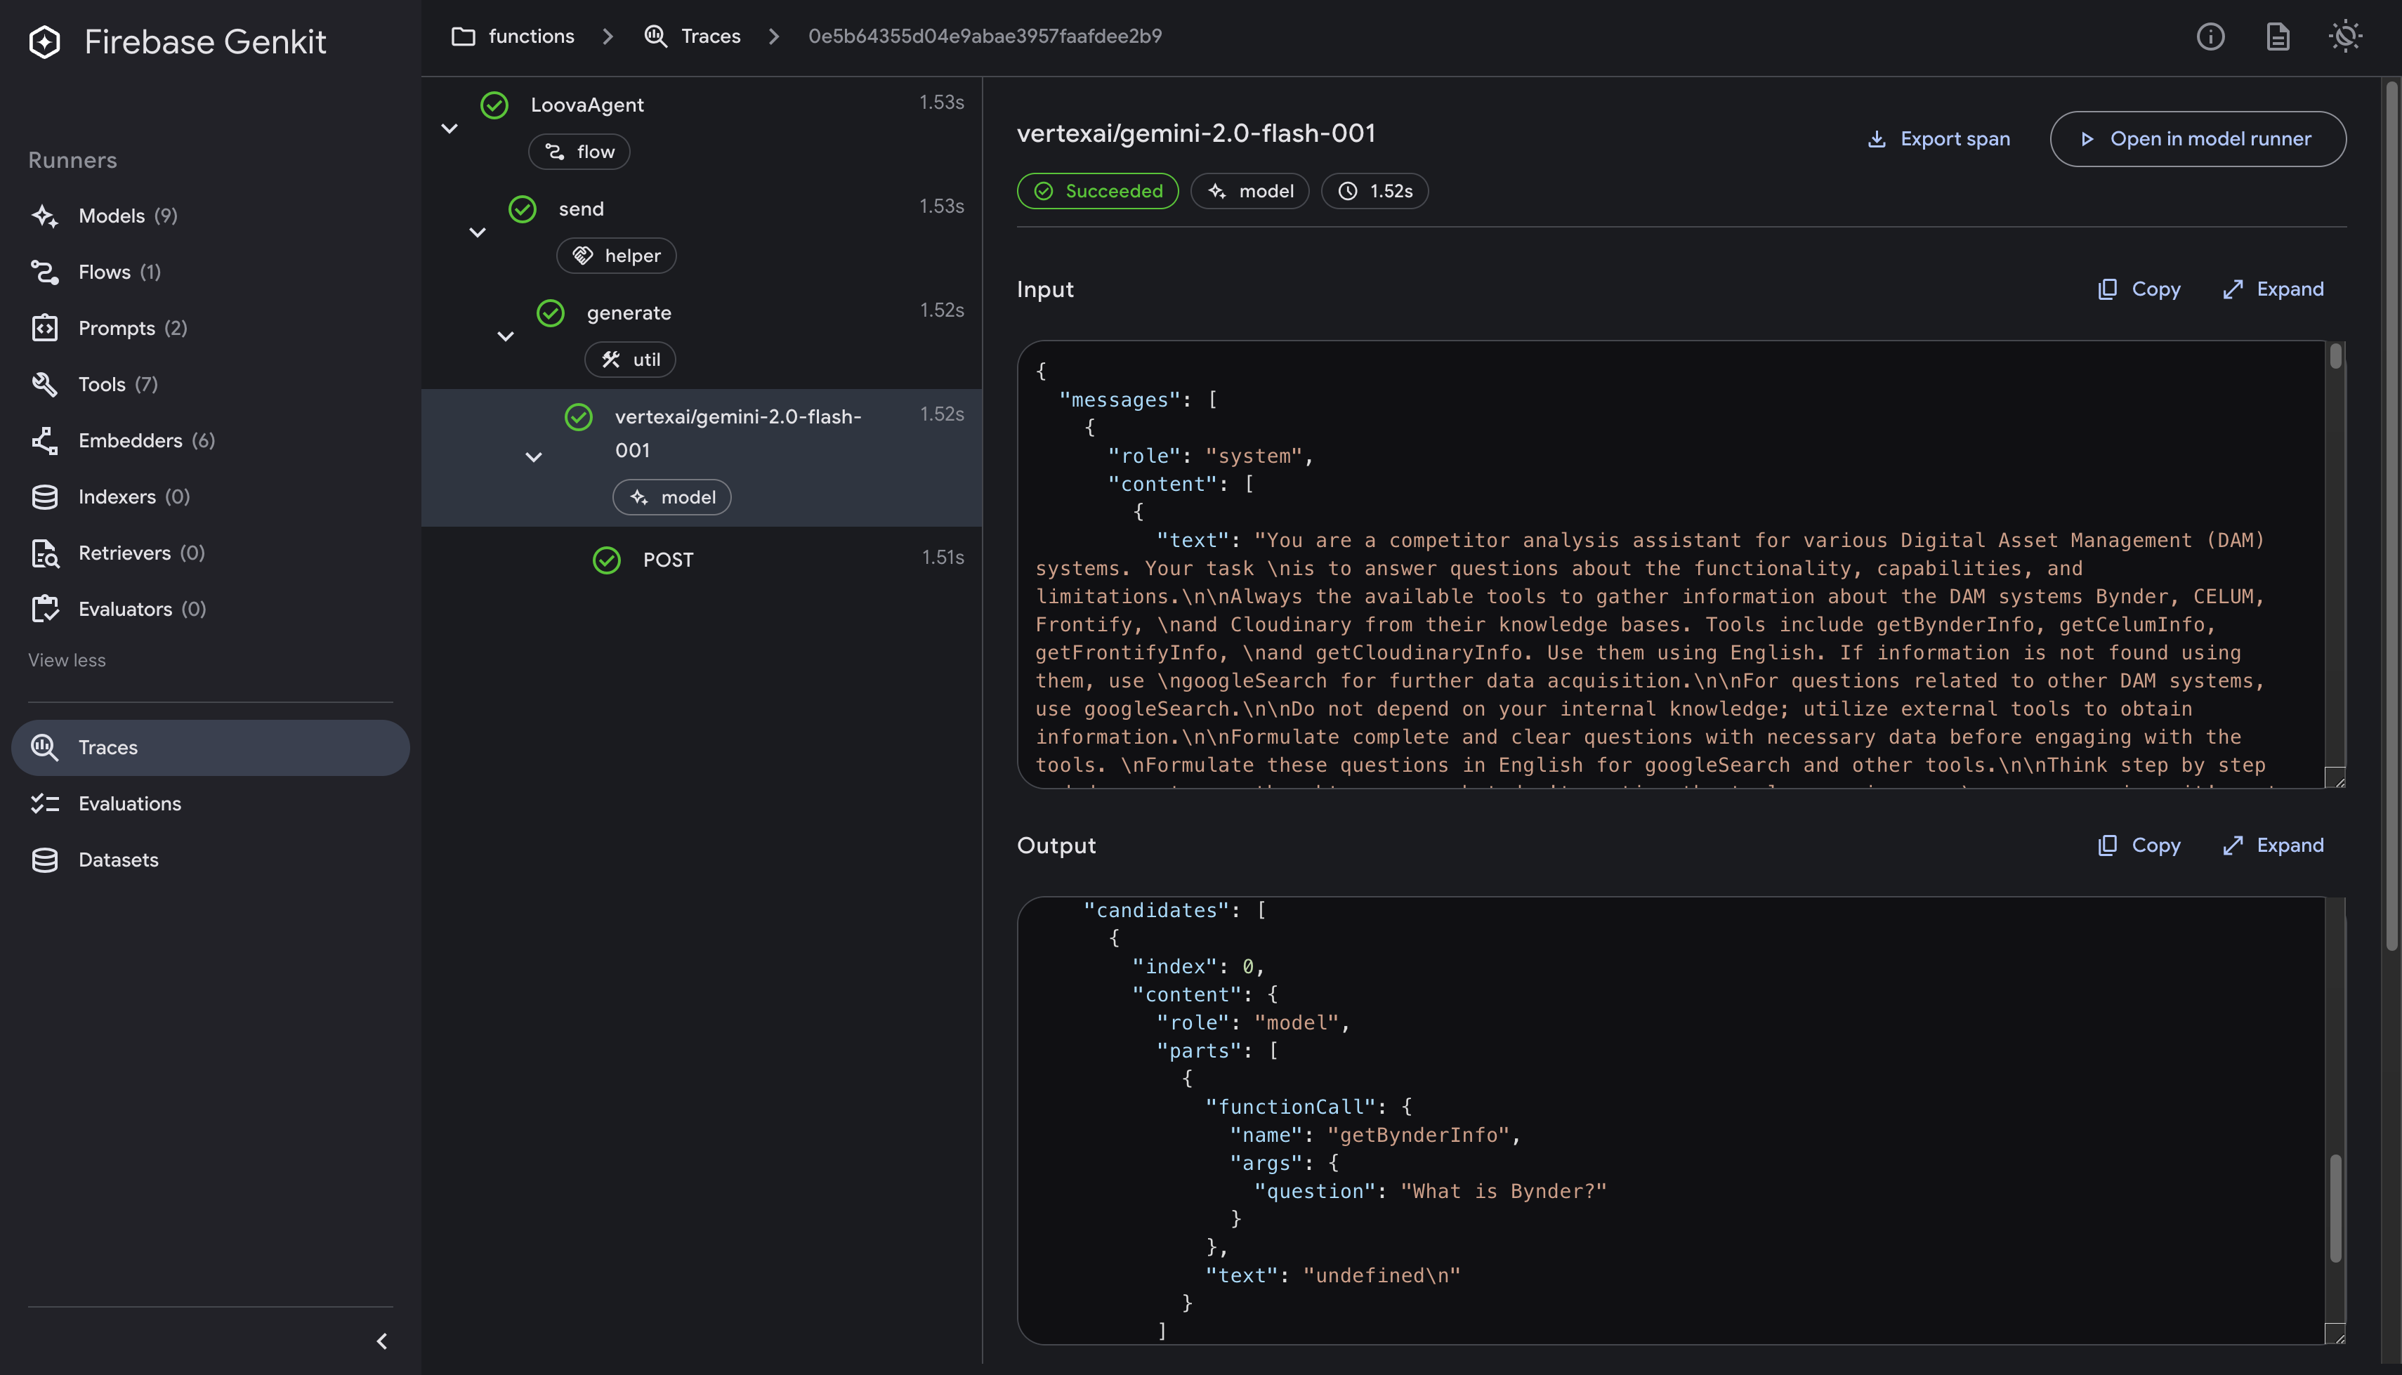Open the Evaluators runner section

click(x=124, y=609)
